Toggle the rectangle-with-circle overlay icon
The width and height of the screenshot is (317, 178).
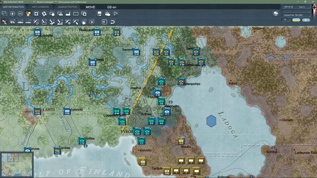pyautogui.click(x=52, y=14)
